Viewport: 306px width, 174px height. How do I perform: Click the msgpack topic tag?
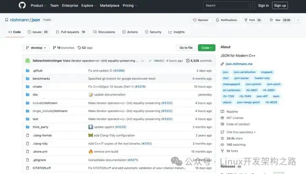pyautogui.click(x=267, y=72)
